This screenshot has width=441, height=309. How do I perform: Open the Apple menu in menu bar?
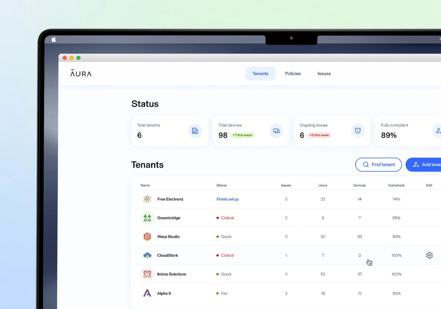pos(54,40)
